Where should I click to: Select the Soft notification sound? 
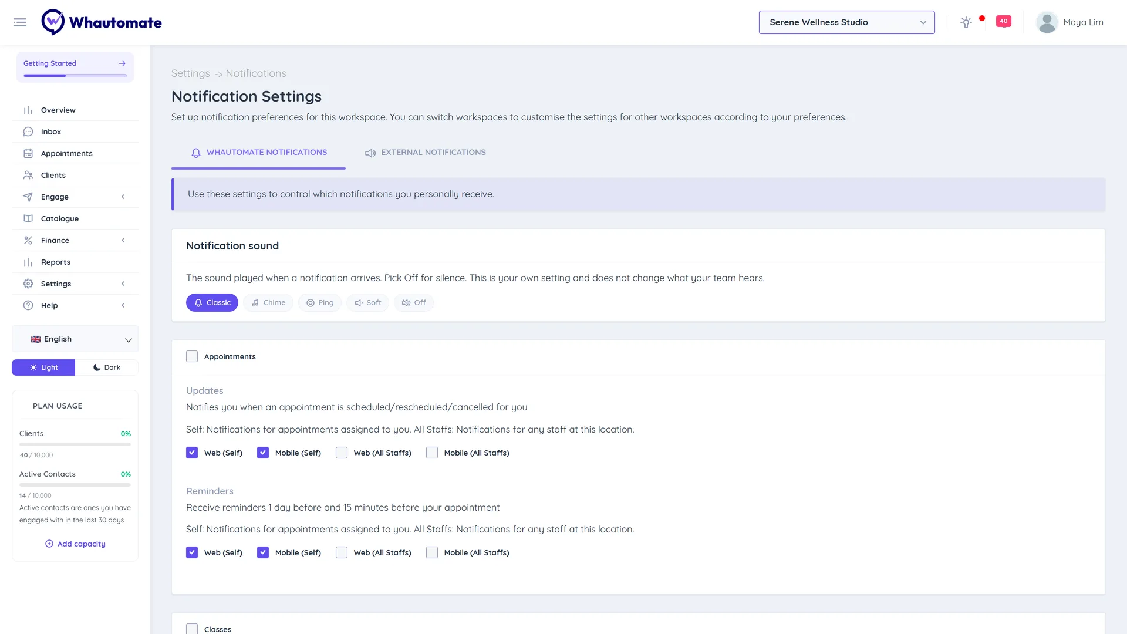point(368,303)
